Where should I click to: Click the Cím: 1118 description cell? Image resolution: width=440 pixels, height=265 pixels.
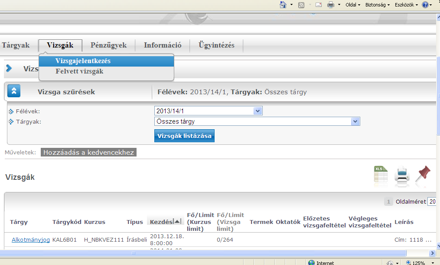pos(413,240)
